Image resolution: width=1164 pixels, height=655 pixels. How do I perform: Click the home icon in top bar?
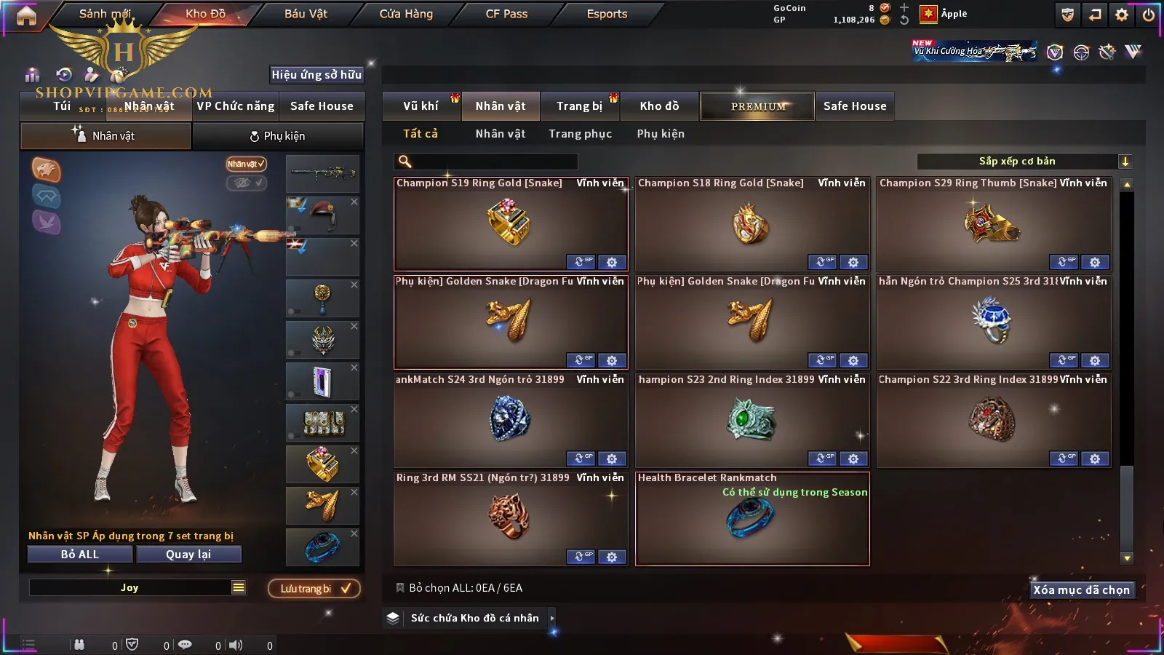coord(26,15)
